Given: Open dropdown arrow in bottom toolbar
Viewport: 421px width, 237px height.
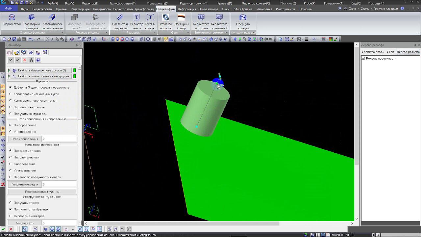Looking at the screenshot, I should click(x=73, y=229).
